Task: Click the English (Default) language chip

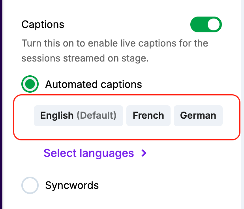Action: tap(79, 116)
